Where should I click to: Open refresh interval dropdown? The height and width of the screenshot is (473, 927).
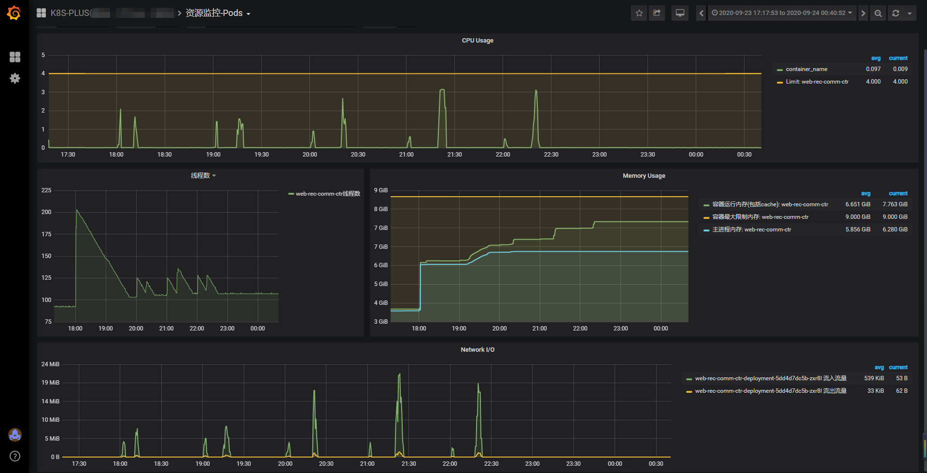click(x=910, y=13)
